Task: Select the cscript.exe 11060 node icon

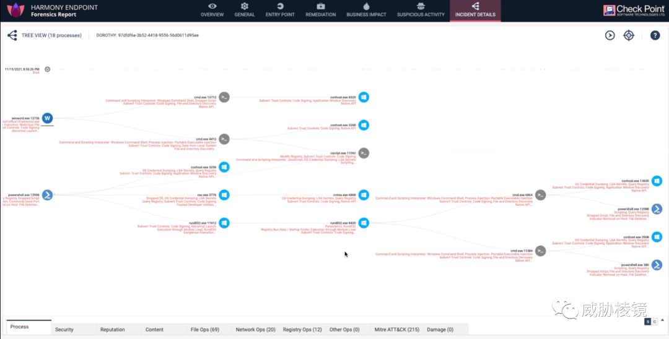Action: (x=364, y=153)
